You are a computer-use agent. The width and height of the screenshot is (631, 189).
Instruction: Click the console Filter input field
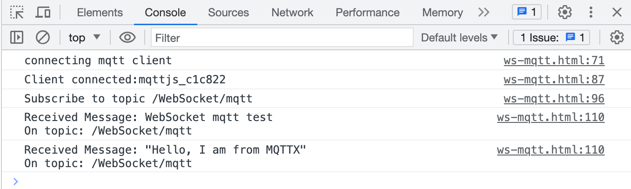[282, 37]
